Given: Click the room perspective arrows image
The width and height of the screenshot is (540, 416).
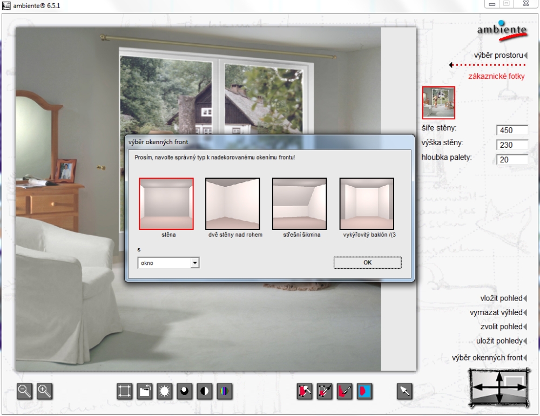Looking at the screenshot, I should (x=499, y=387).
